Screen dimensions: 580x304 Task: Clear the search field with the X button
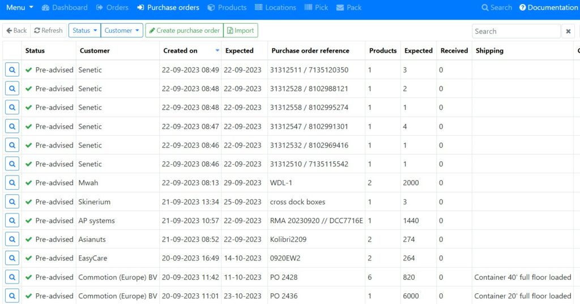568,31
